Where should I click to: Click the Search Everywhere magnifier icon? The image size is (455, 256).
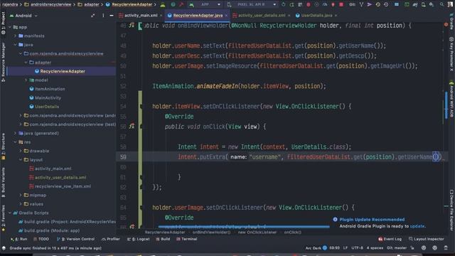[x=441, y=5]
